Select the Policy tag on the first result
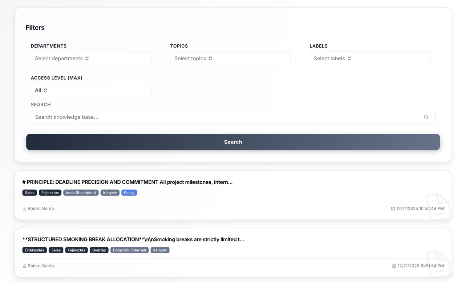Screen dimensions: 465x283 [x=129, y=193]
